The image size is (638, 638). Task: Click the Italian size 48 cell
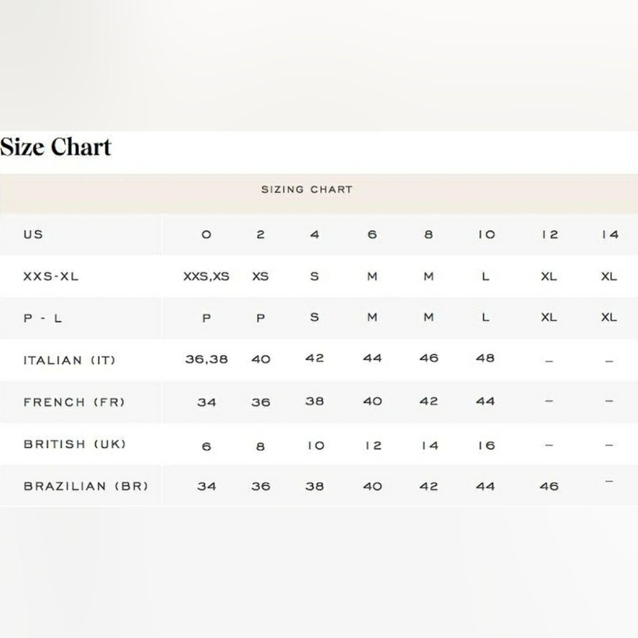tap(485, 358)
